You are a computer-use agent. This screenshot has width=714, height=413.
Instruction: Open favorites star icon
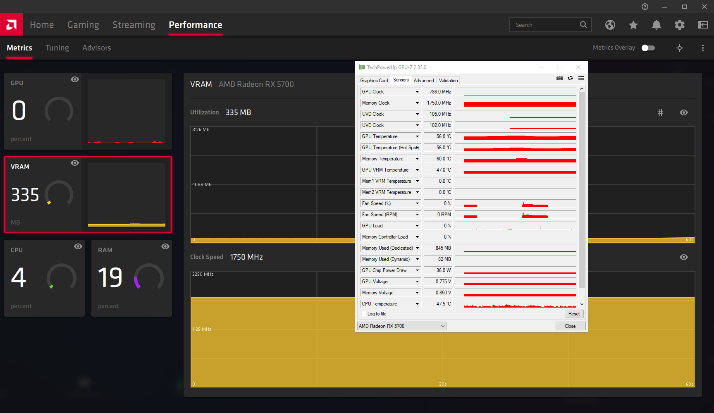(x=633, y=25)
